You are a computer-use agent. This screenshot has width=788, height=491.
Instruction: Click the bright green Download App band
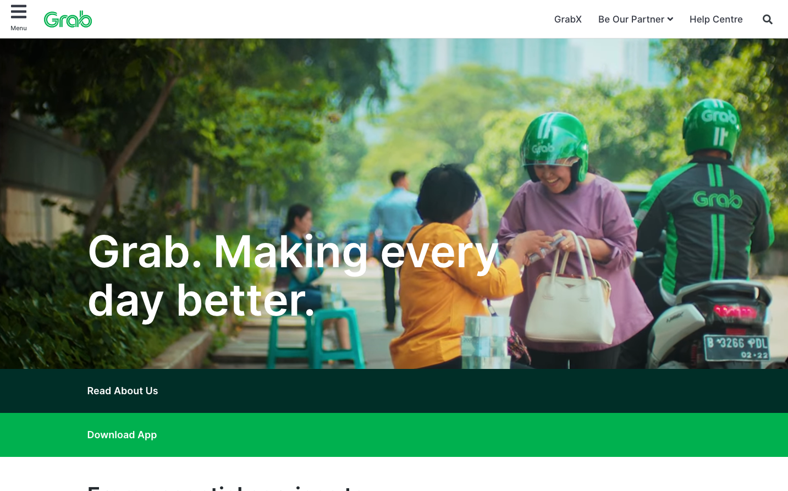pos(394,435)
